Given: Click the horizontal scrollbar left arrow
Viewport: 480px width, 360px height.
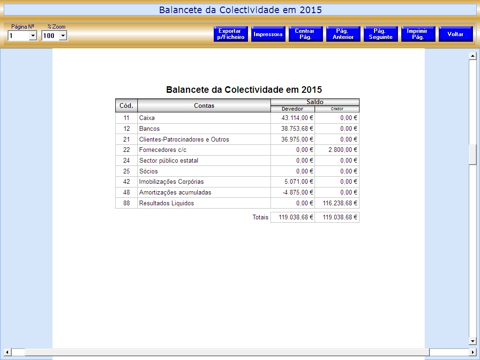Looking at the screenshot, I should coord(7,352).
